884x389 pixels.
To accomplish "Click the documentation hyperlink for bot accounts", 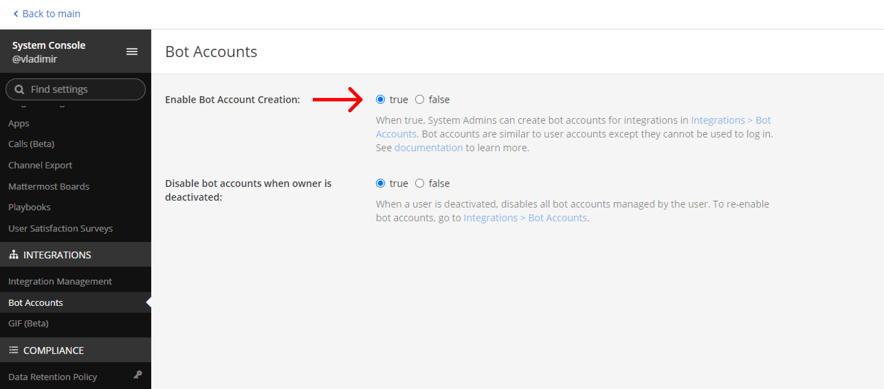I will pos(427,148).
